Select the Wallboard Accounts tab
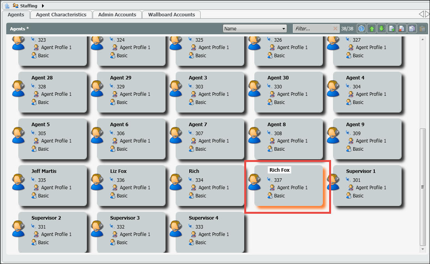Screen dimensions: 430x264 [171, 14]
